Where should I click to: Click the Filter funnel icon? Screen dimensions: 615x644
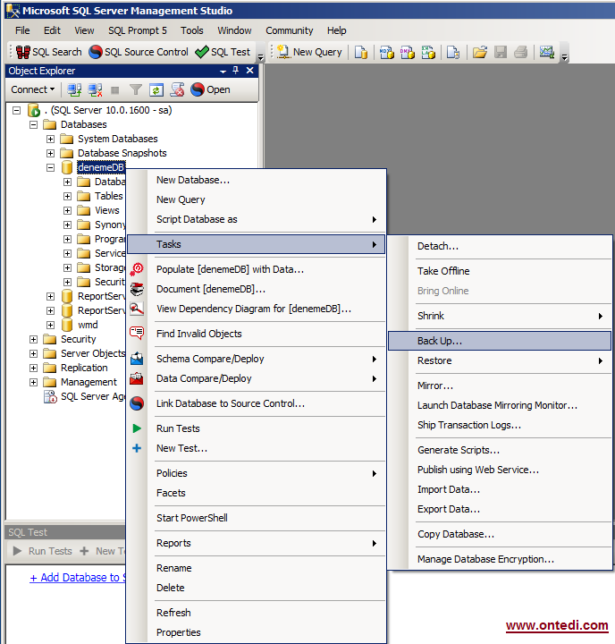pos(136,89)
